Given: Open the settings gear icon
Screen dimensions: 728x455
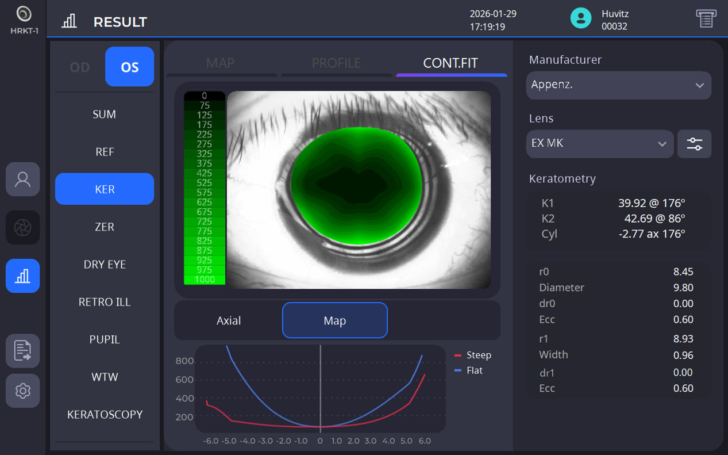Looking at the screenshot, I should (23, 391).
